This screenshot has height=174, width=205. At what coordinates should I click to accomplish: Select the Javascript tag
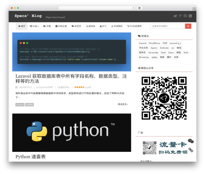point(153,53)
